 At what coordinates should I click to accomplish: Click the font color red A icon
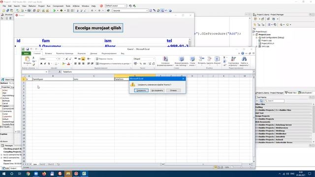point(68,63)
